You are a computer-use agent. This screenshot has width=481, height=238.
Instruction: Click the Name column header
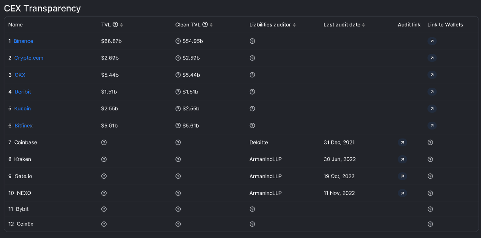(x=16, y=24)
